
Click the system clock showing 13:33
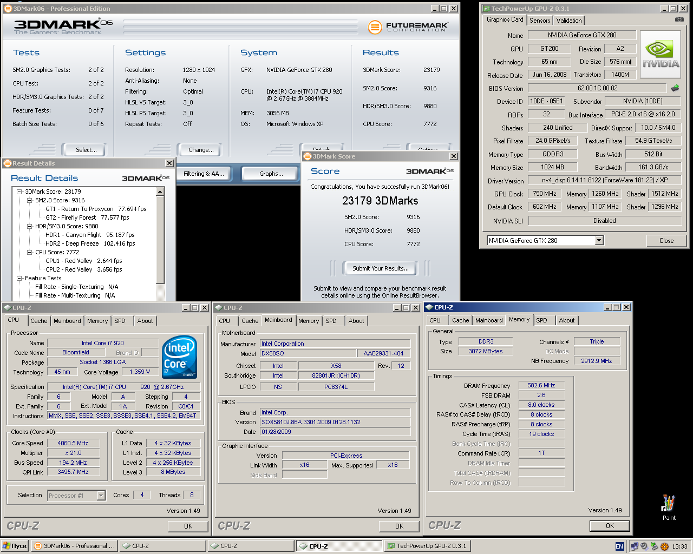coord(679,546)
